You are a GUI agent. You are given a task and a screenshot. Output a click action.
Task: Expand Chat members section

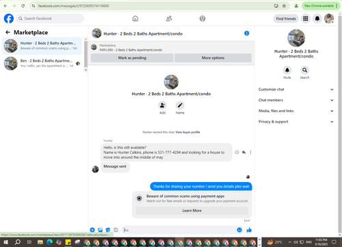coord(296,100)
